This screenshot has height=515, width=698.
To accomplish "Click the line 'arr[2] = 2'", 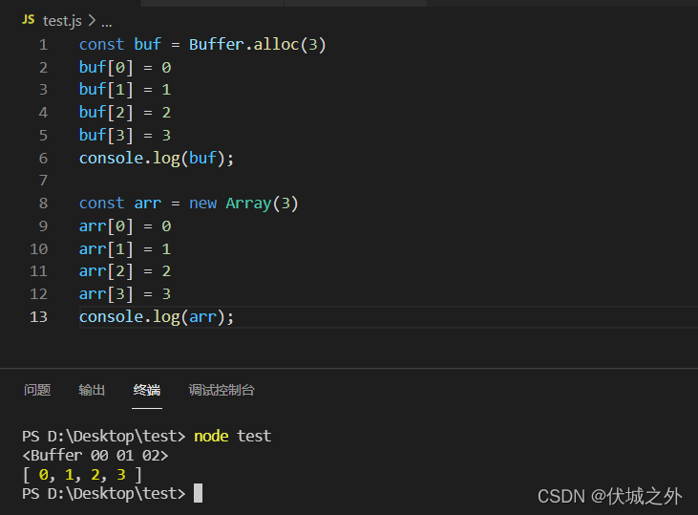I will coord(125,270).
